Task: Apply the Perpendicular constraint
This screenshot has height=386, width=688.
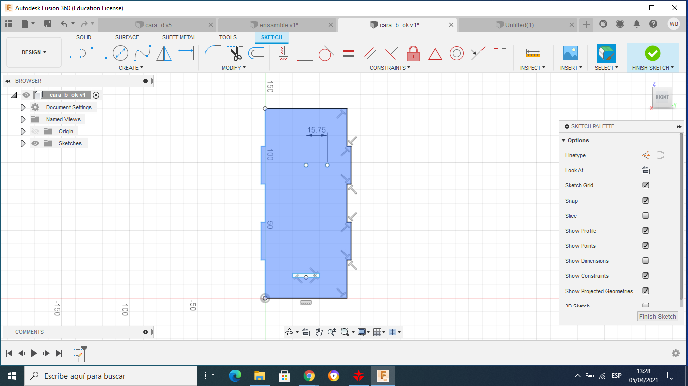Action: pos(391,53)
